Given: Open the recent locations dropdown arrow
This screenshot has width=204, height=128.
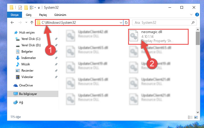Looking at the screenshot, I should (x=27, y=22).
